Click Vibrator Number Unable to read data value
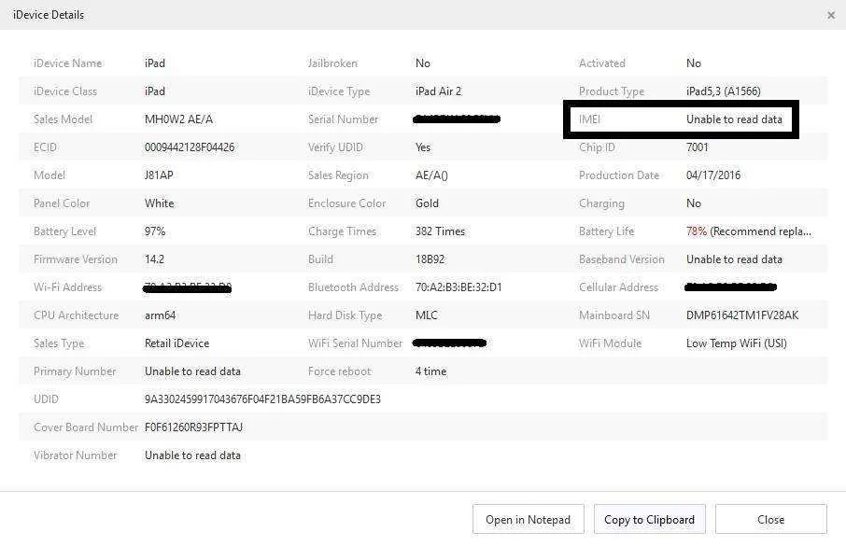The height and width of the screenshot is (546, 846). [x=192, y=455]
